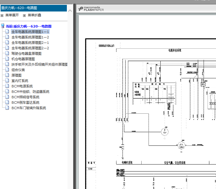
Task: Click document icon for BCM倒车雷达系统
Action: (x=7, y=102)
